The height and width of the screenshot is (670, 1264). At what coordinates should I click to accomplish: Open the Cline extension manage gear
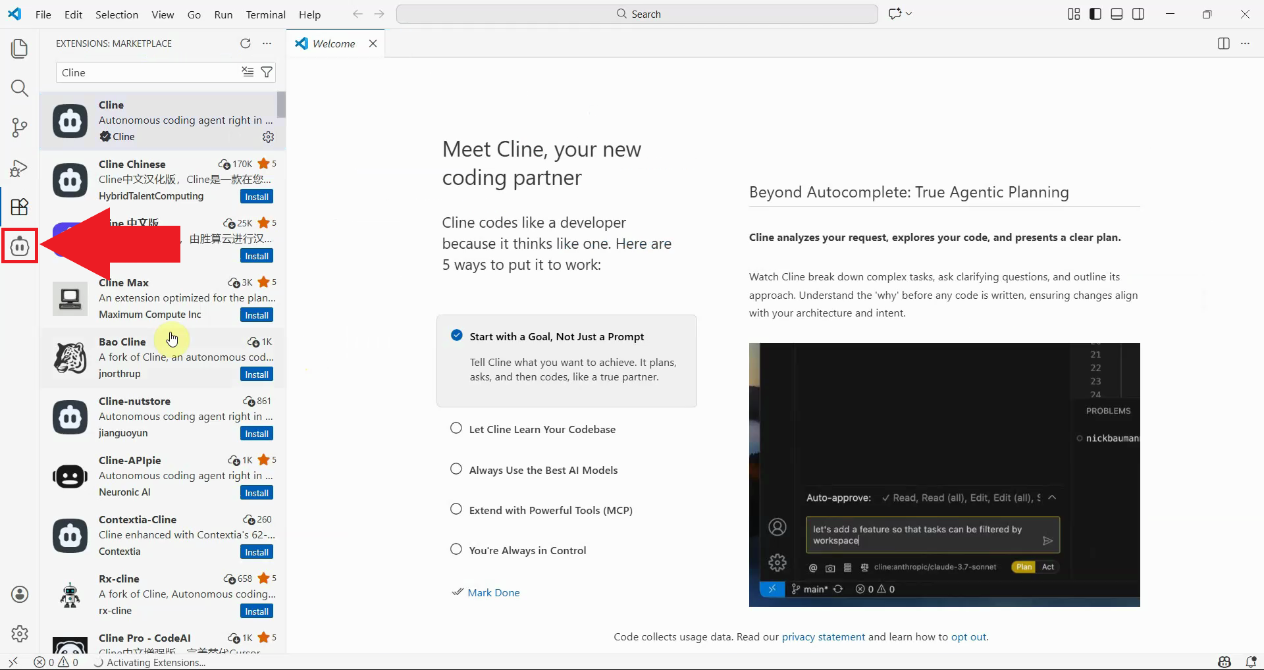(x=268, y=137)
